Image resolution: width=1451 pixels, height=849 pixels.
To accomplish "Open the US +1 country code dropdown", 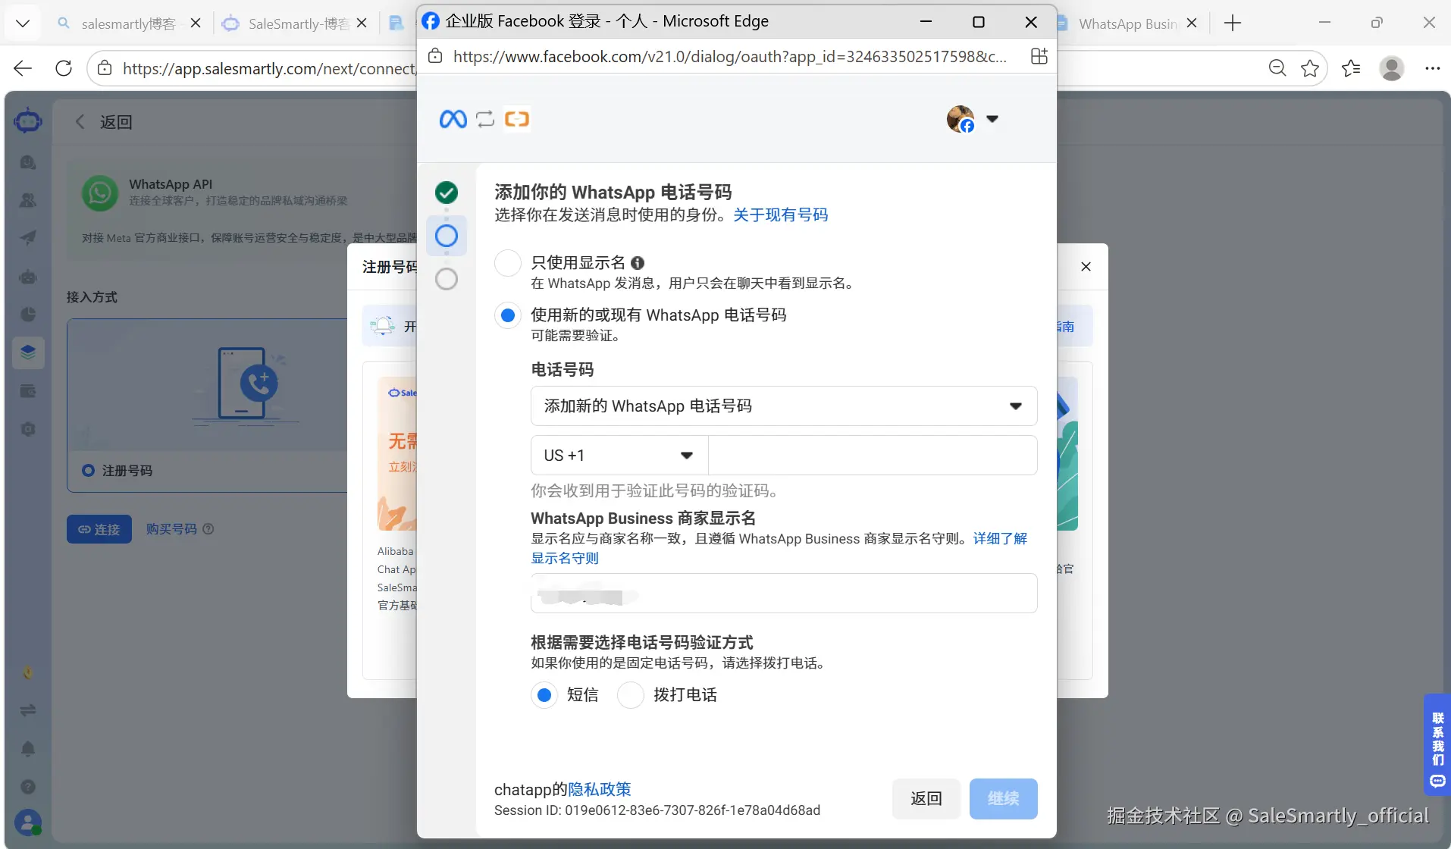I will 619,456.
